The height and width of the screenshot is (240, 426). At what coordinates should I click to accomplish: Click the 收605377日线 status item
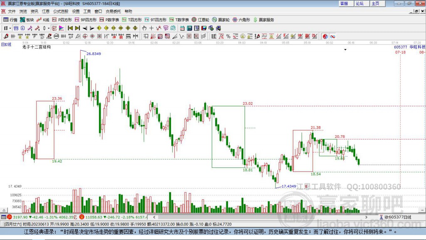(x=396, y=217)
